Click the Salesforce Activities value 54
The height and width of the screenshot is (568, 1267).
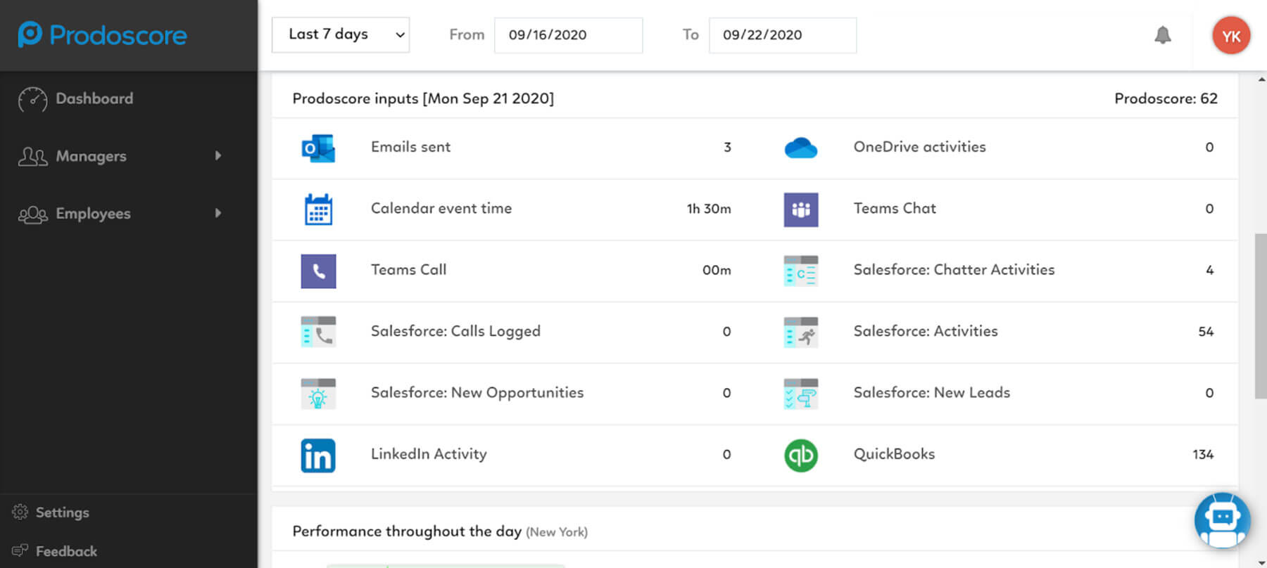[x=1206, y=332]
